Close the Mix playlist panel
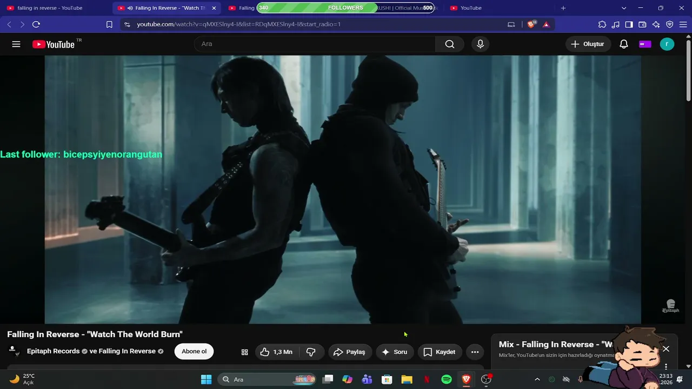 [x=666, y=349]
